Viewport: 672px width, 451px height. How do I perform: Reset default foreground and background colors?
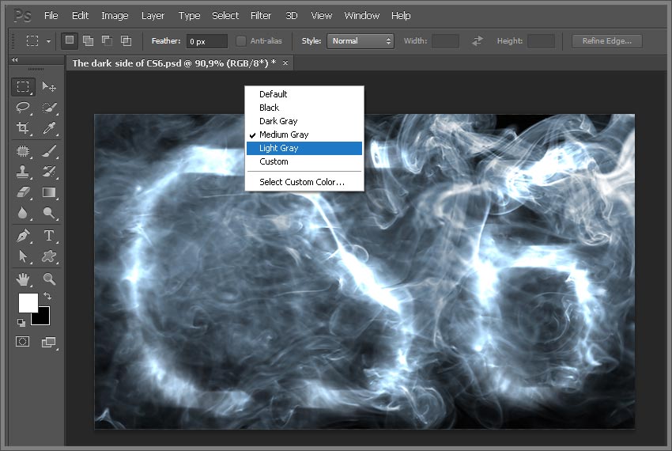21,322
